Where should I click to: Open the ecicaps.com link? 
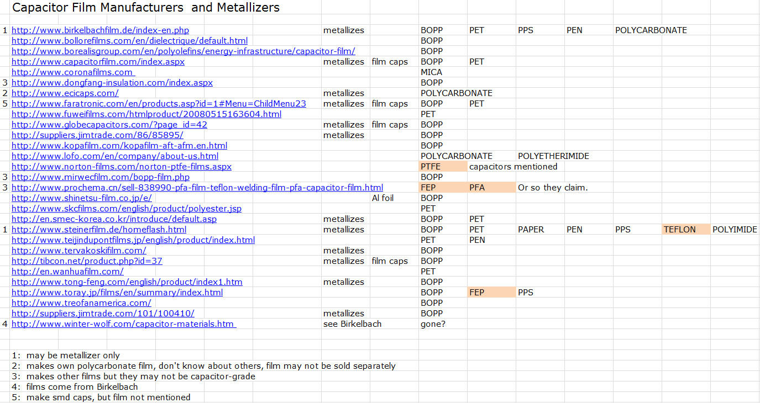(x=65, y=93)
